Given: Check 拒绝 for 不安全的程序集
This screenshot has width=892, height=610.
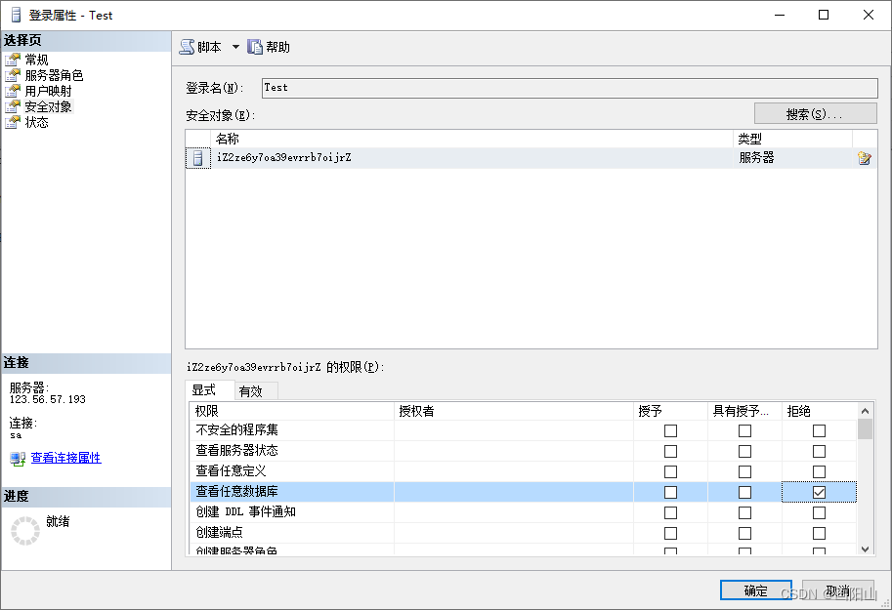Looking at the screenshot, I should click(x=819, y=431).
